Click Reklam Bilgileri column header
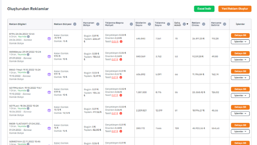 click(x=18, y=24)
